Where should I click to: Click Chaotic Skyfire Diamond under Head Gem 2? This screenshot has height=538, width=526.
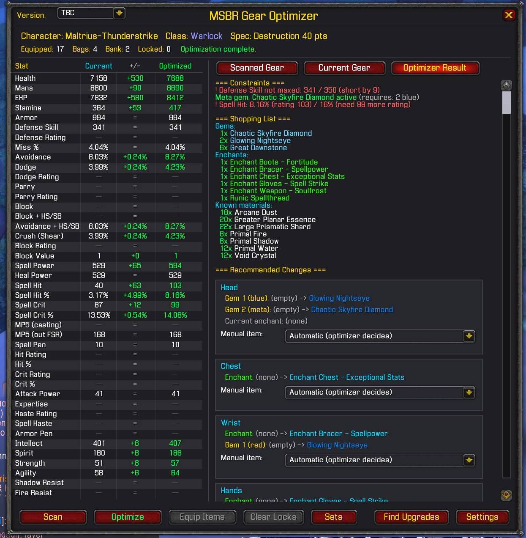(x=352, y=310)
